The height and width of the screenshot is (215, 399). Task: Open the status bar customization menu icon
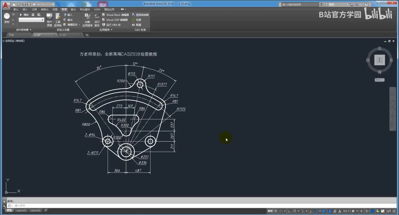coord(394,211)
